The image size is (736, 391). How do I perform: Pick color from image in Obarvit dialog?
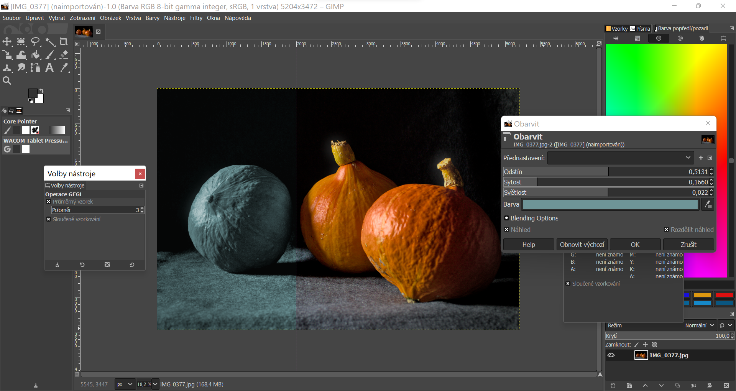pos(708,205)
